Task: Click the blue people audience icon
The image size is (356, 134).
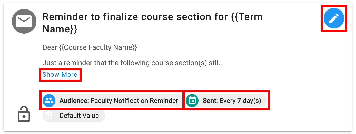Action: pyautogui.click(x=49, y=101)
